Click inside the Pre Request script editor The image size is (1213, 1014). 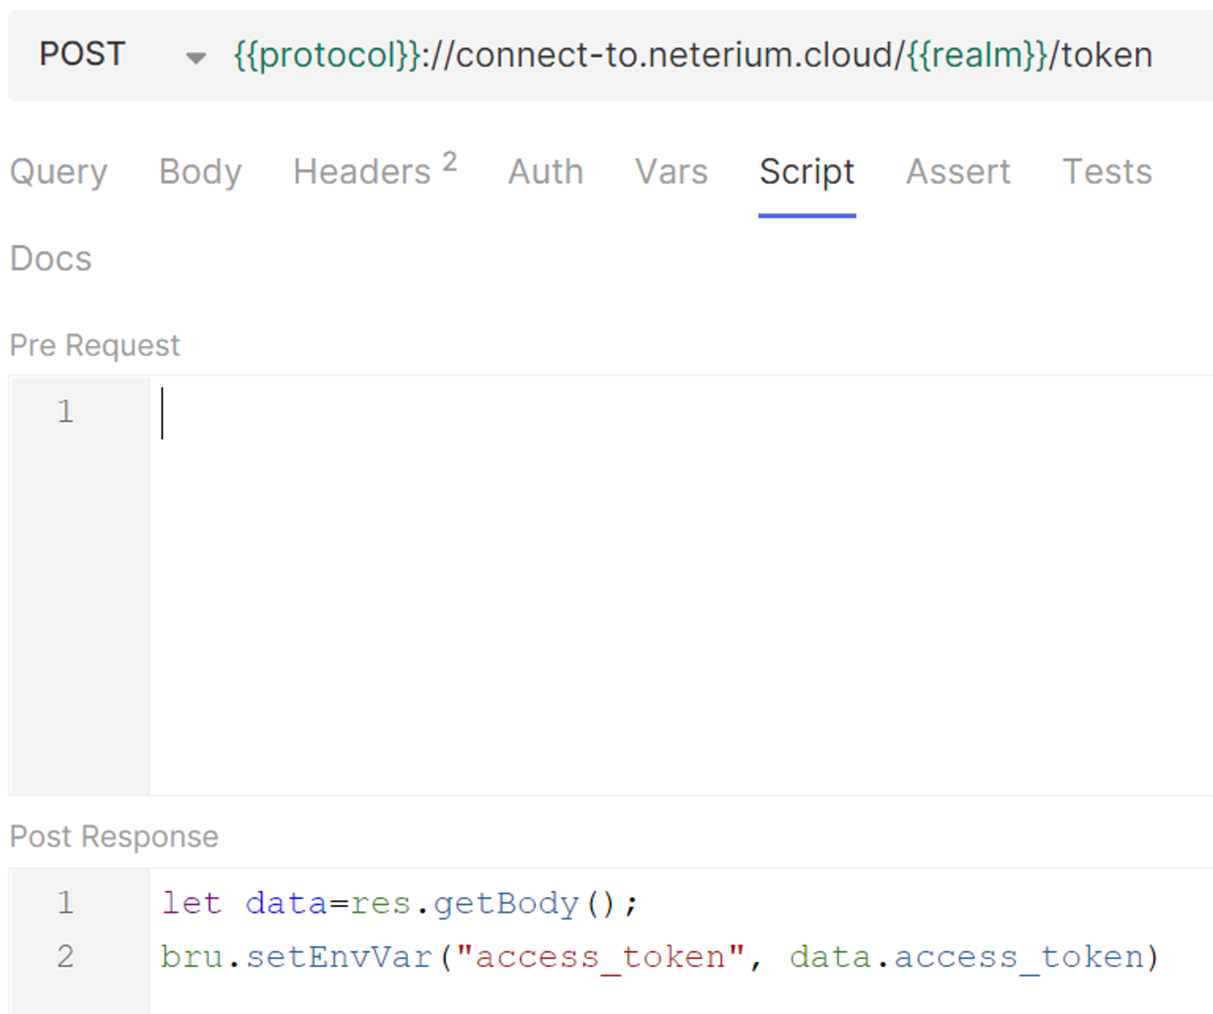tap(681, 585)
